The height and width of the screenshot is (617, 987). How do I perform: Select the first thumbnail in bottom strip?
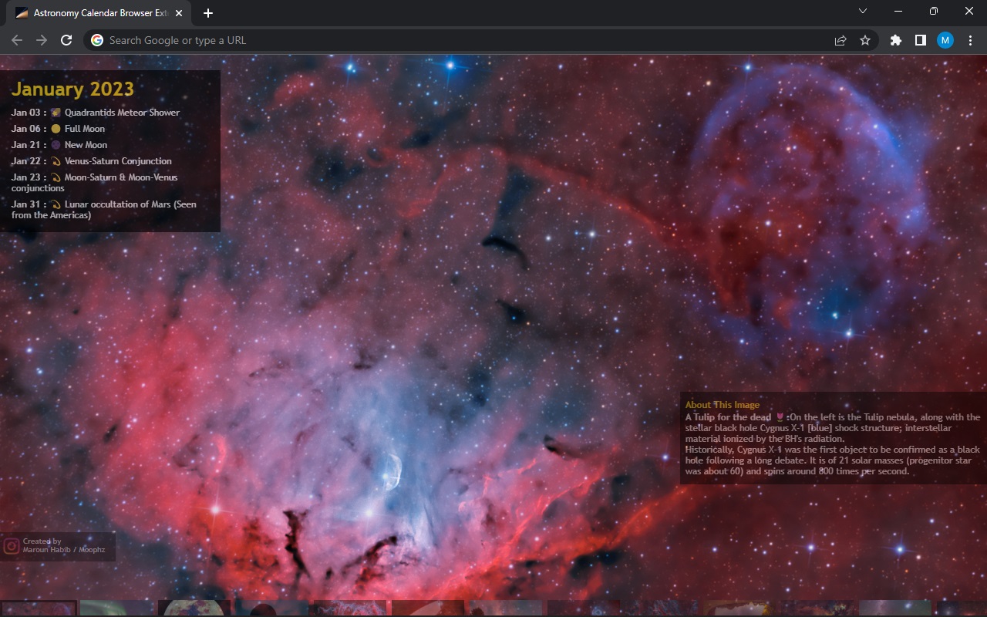39,609
